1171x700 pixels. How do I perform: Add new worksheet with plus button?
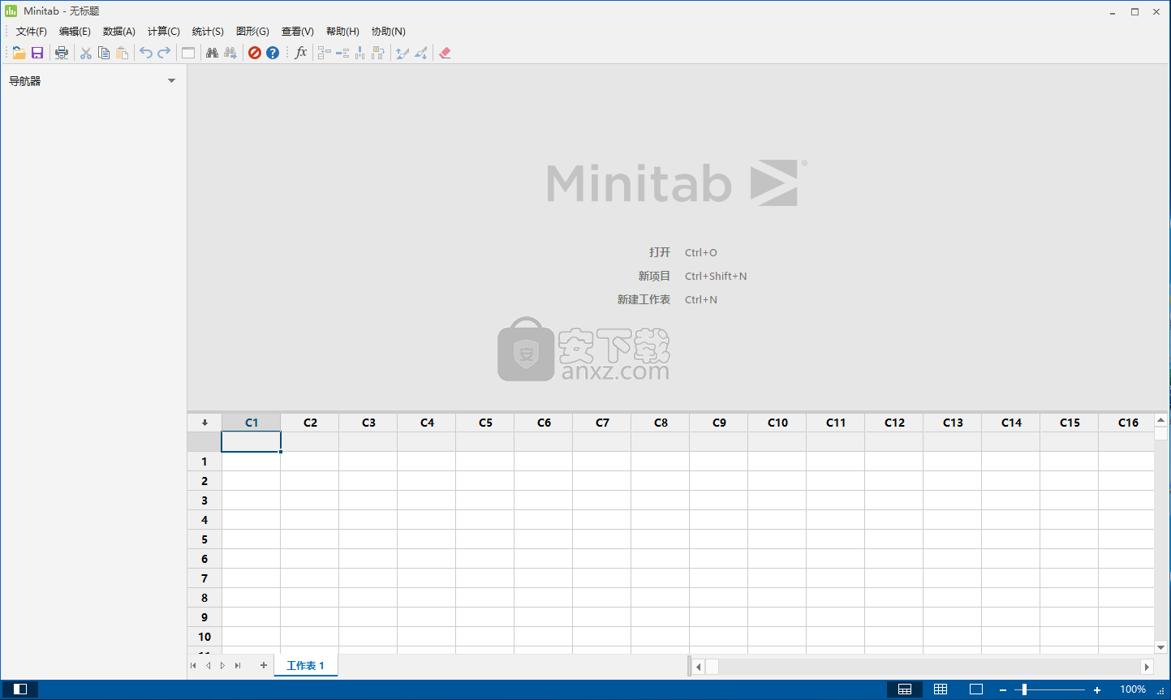pos(264,665)
